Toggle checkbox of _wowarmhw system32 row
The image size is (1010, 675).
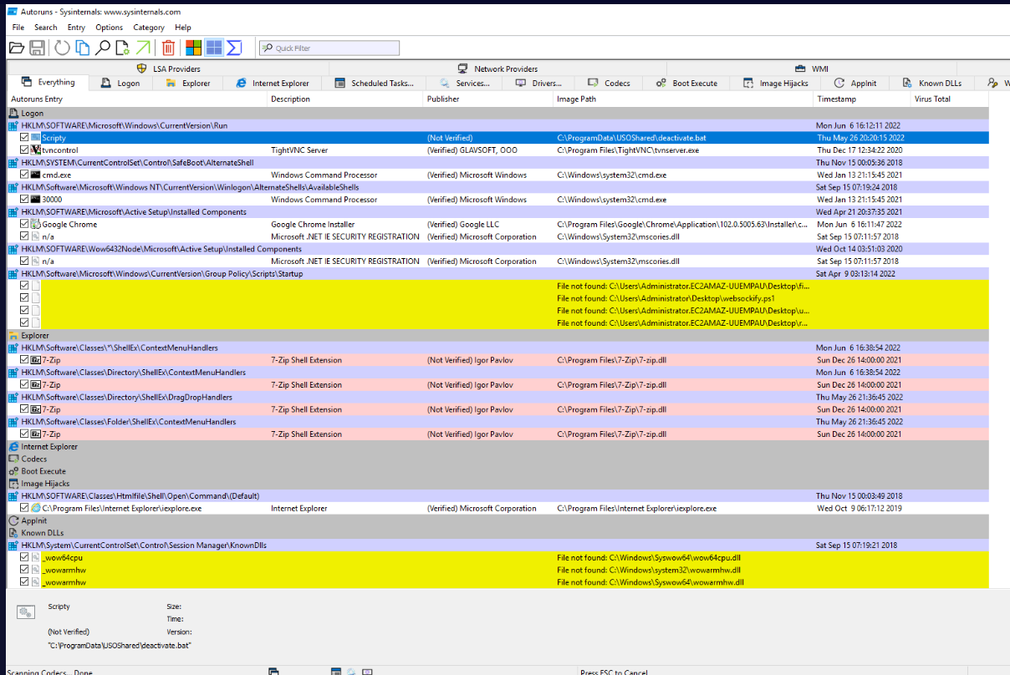24,570
